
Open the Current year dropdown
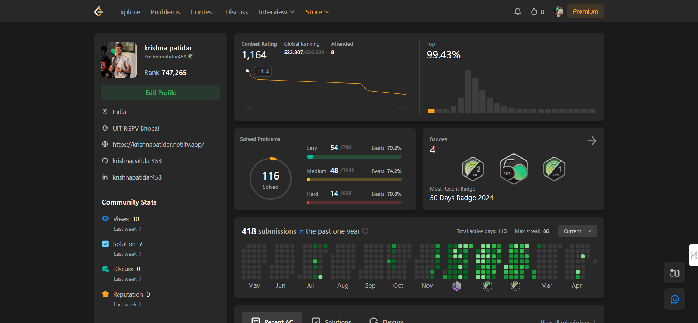point(577,231)
